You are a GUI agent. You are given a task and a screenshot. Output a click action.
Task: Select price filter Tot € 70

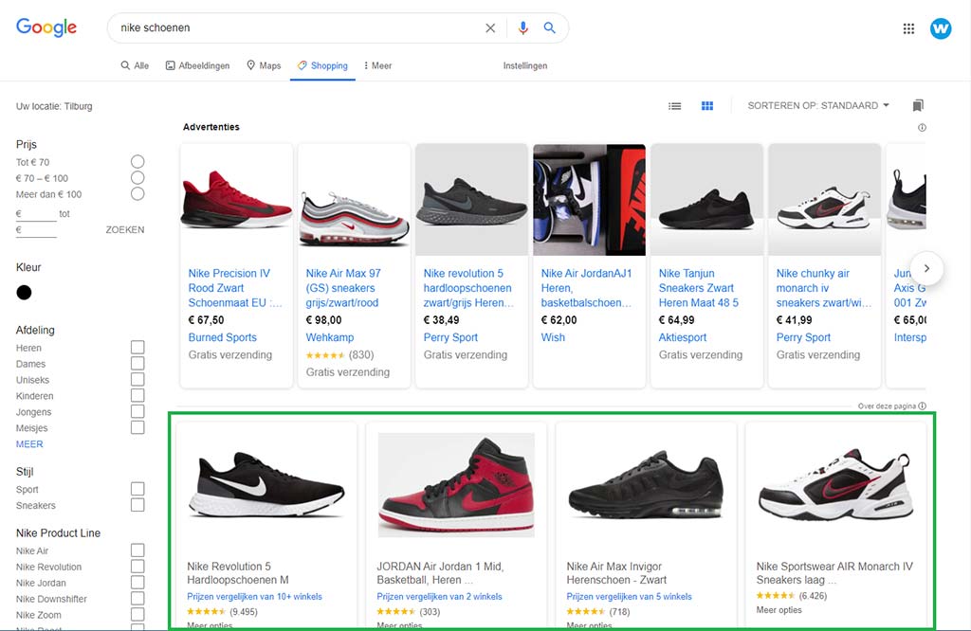click(x=137, y=161)
